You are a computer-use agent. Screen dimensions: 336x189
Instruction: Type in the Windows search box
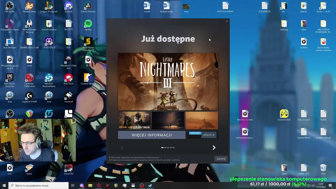[x=38, y=186]
